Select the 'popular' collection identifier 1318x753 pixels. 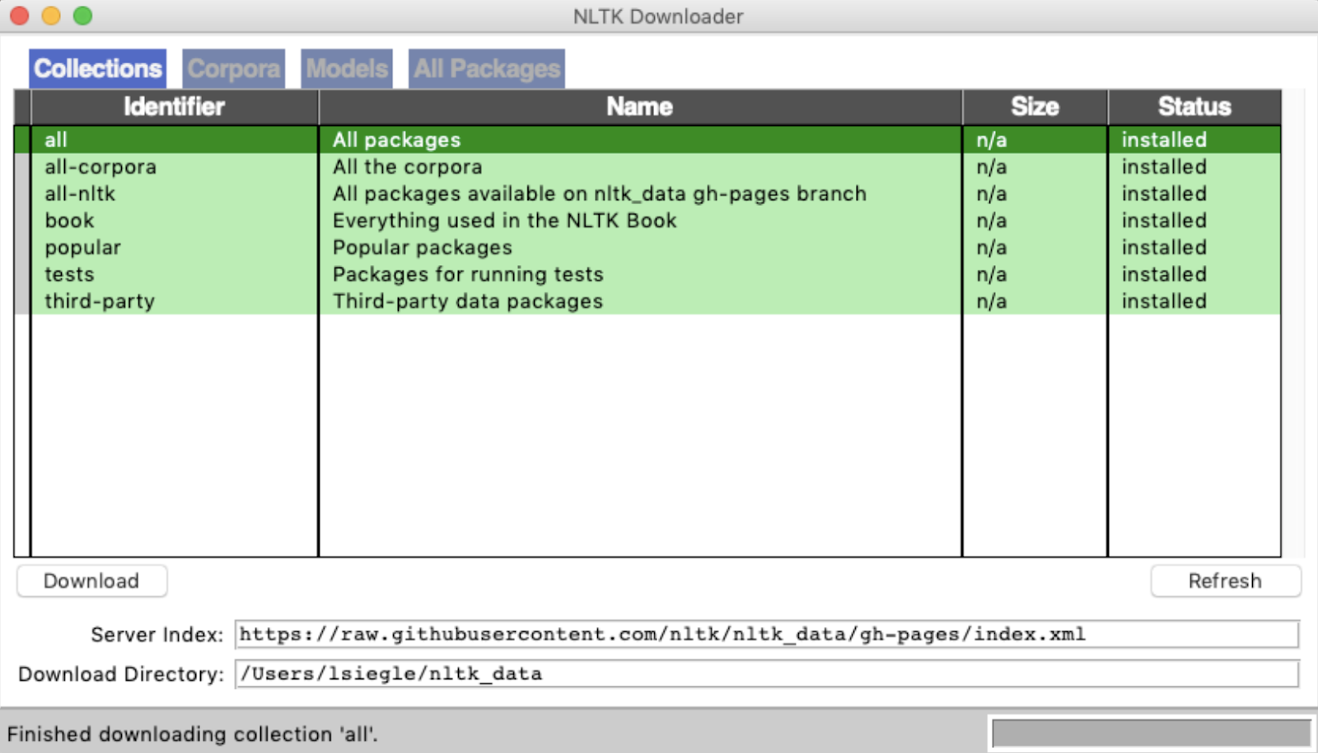click(82, 248)
